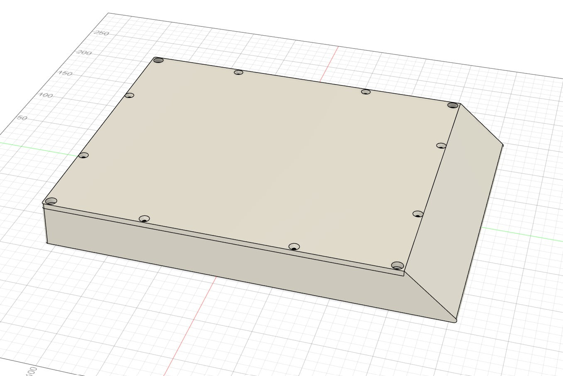Select the 50 label on the grid edge
The width and height of the screenshot is (563, 376).
pos(22,119)
